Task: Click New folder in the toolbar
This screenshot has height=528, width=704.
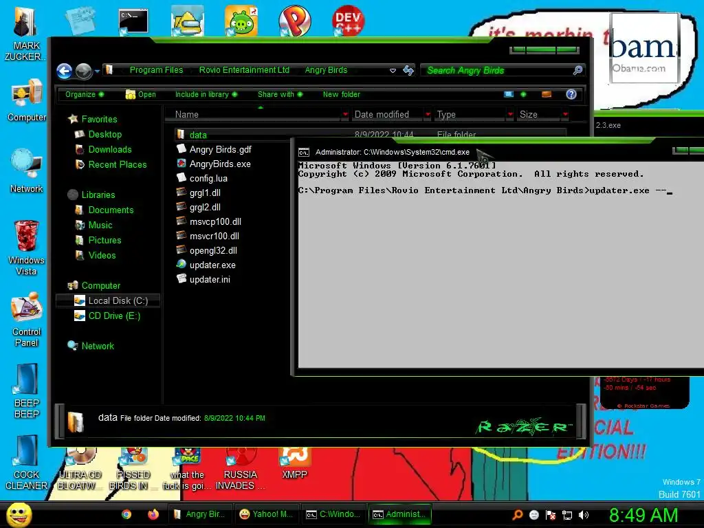Action: tap(341, 94)
